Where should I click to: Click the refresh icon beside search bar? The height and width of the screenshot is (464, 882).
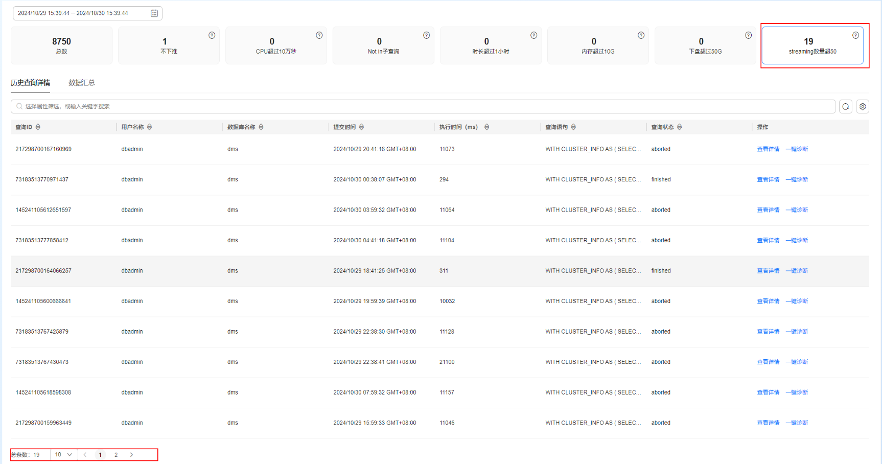pos(846,107)
